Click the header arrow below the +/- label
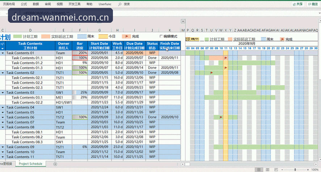This screenshot has height=172, width=321. tap(3, 48)
